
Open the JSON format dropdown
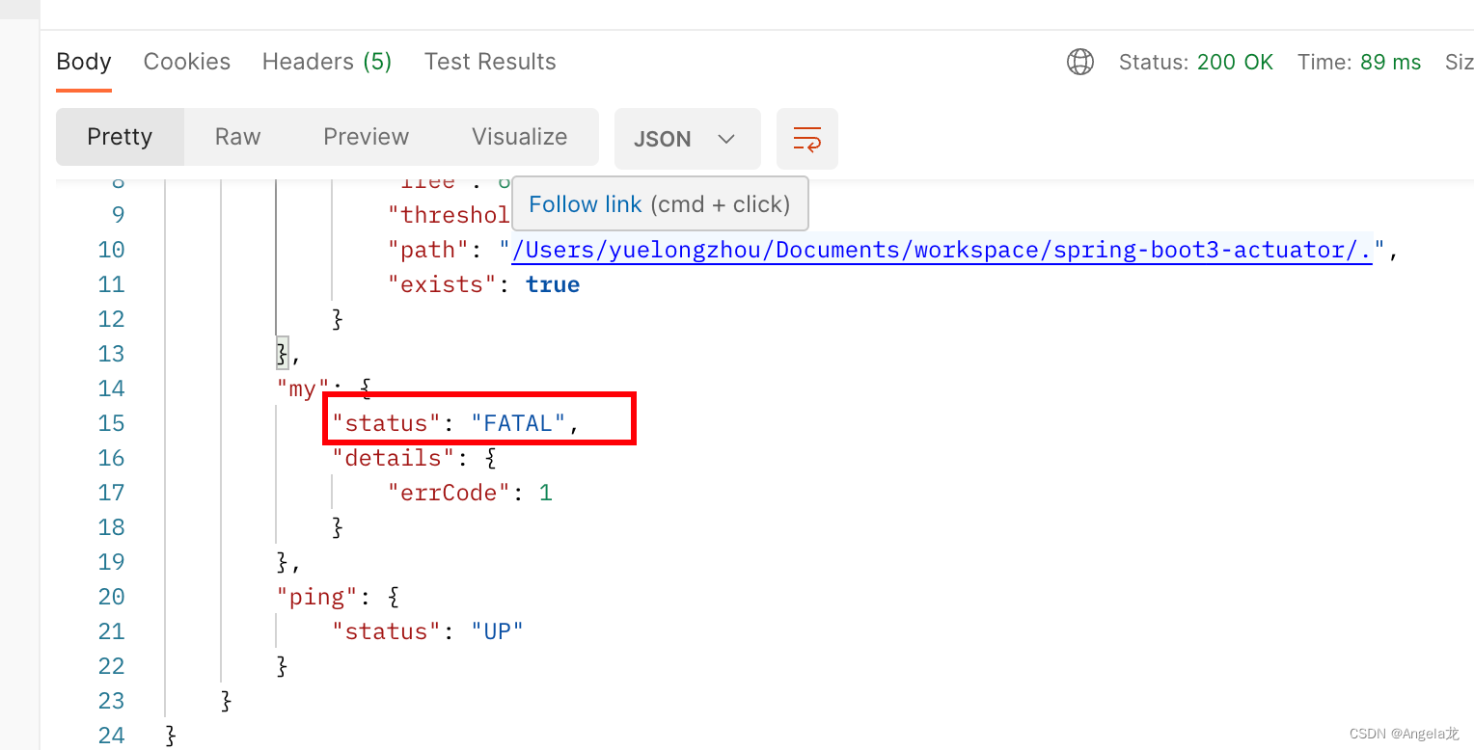tap(687, 138)
